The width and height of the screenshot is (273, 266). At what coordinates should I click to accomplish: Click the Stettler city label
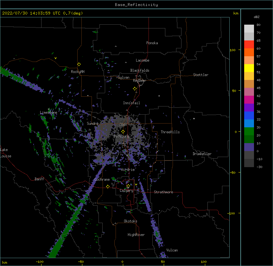tap(201, 75)
